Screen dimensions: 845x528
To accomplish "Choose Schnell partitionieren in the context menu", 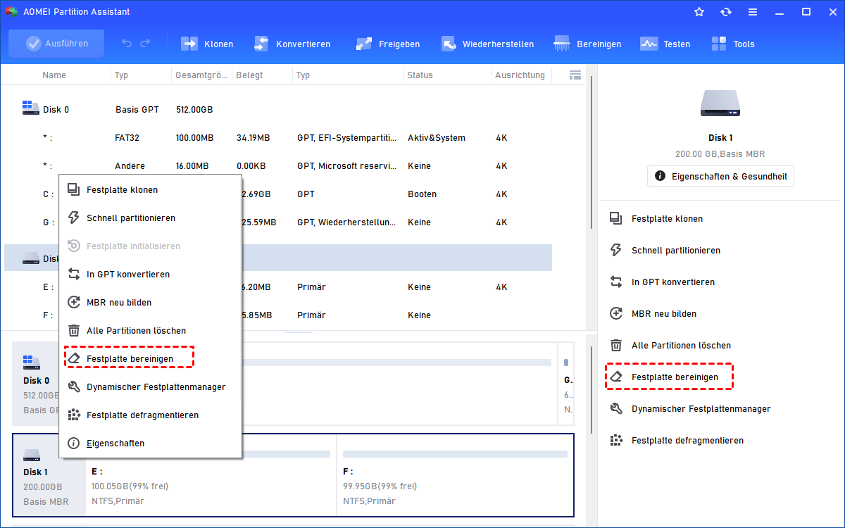I will 151,218.
